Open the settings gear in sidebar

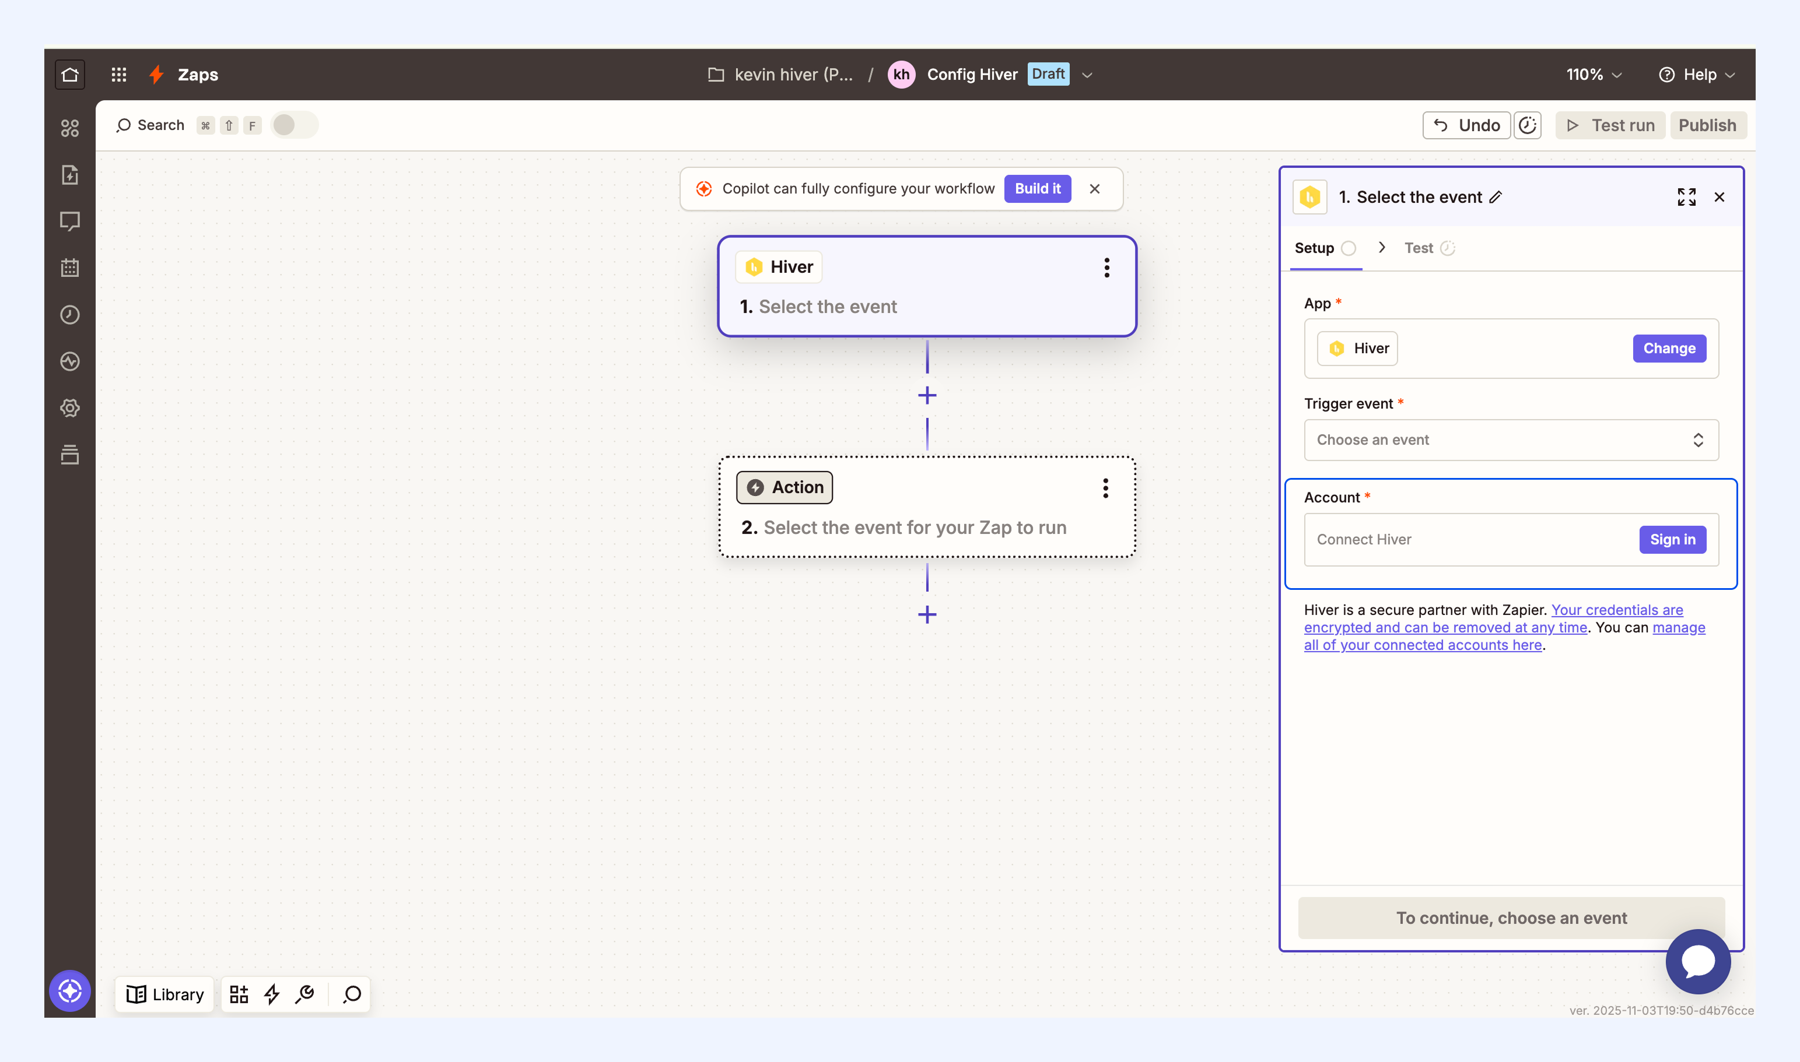(70, 408)
